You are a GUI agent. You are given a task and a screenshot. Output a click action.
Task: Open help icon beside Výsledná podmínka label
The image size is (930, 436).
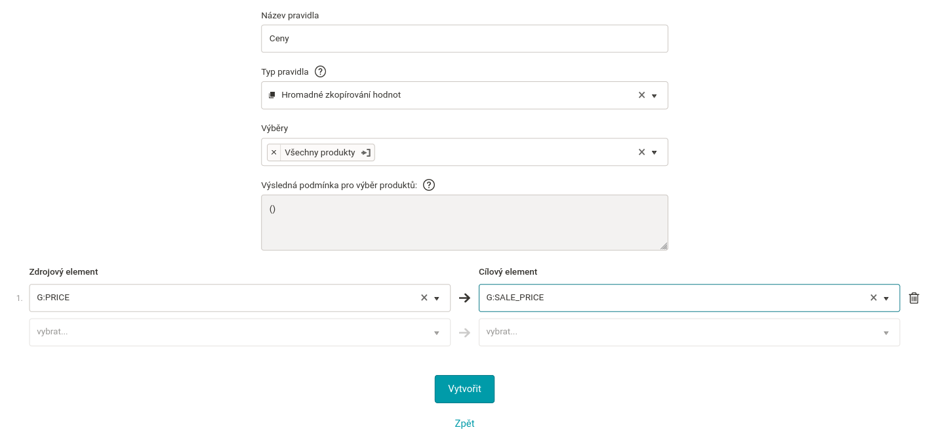point(429,185)
